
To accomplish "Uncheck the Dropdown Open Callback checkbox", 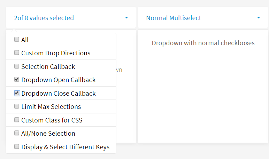I will click(17, 80).
